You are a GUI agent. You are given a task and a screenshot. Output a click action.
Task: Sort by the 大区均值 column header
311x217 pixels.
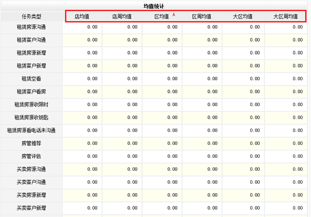pyautogui.click(x=243, y=16)
